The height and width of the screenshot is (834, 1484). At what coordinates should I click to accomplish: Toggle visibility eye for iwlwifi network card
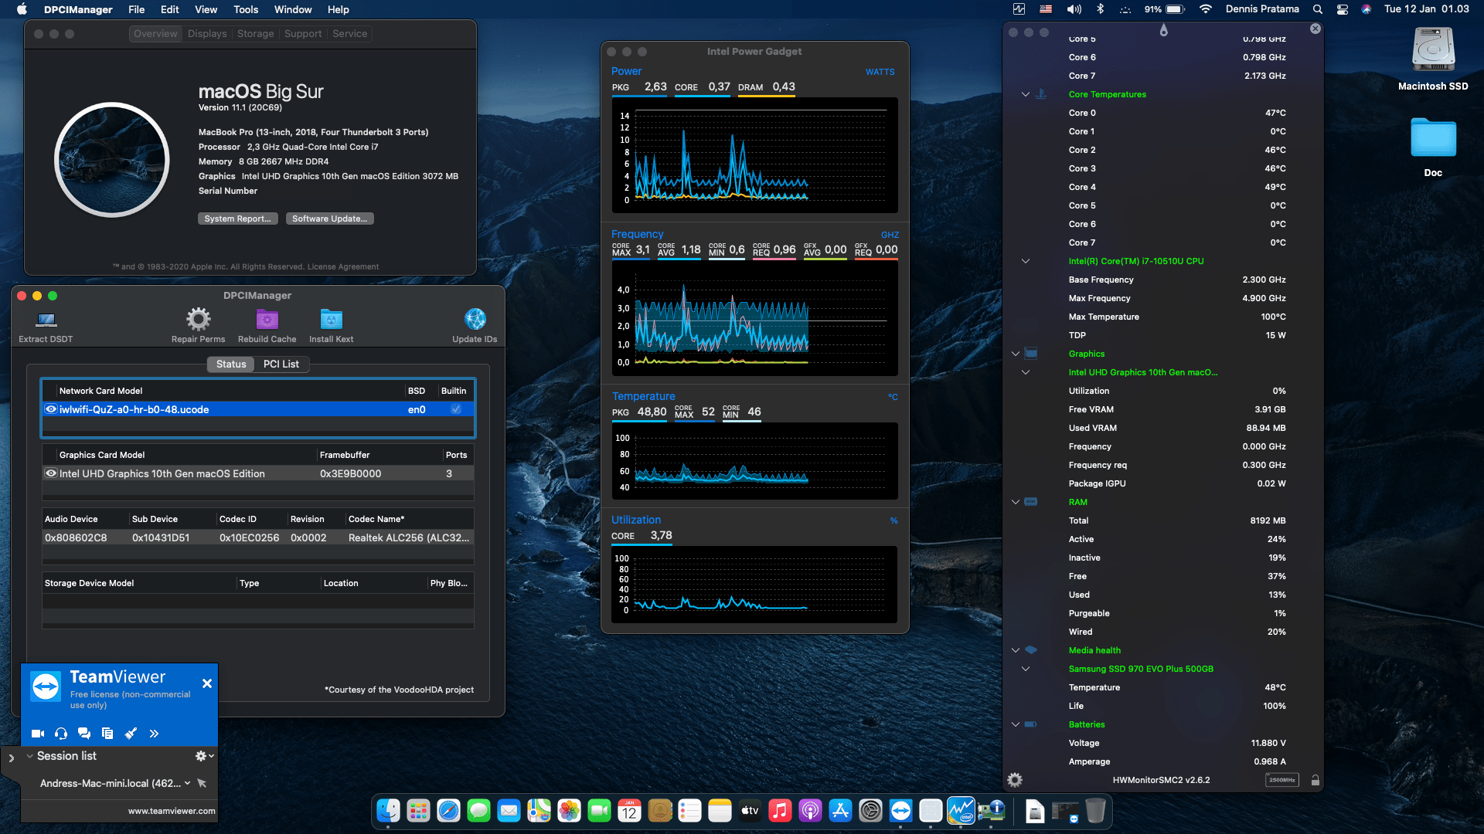(51, 409)
